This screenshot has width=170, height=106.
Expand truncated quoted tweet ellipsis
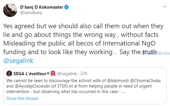pos(123,92)
